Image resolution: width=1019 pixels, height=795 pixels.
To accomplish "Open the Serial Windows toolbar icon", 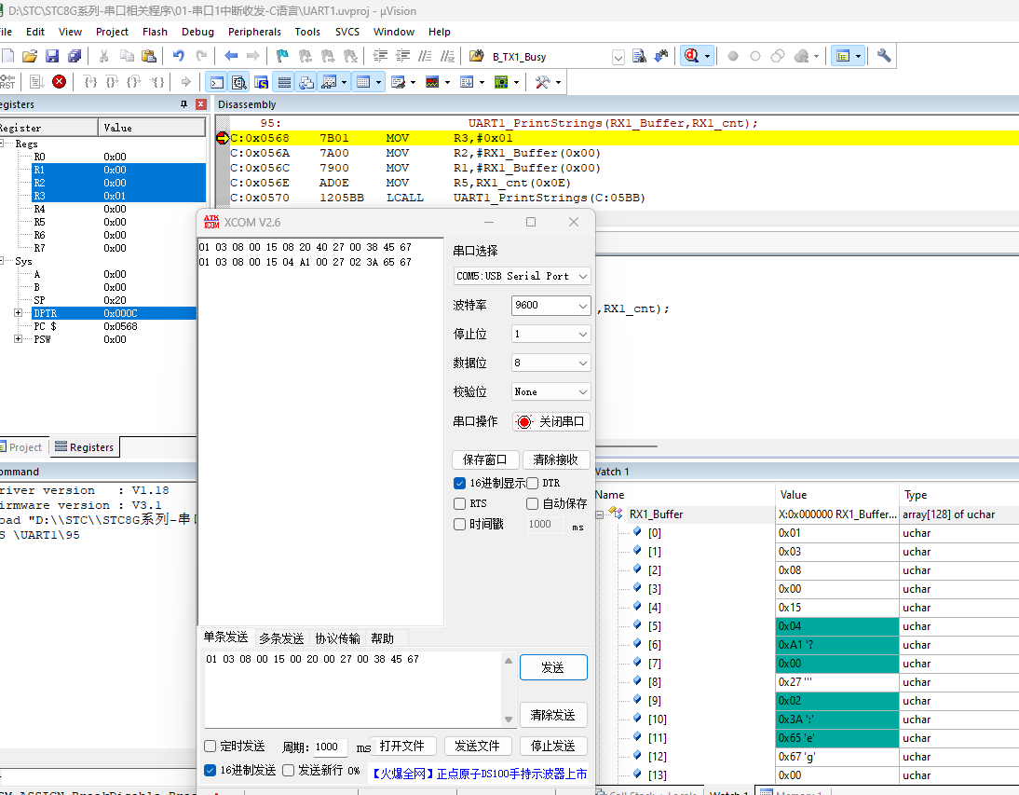I will [x=399, y=82].
